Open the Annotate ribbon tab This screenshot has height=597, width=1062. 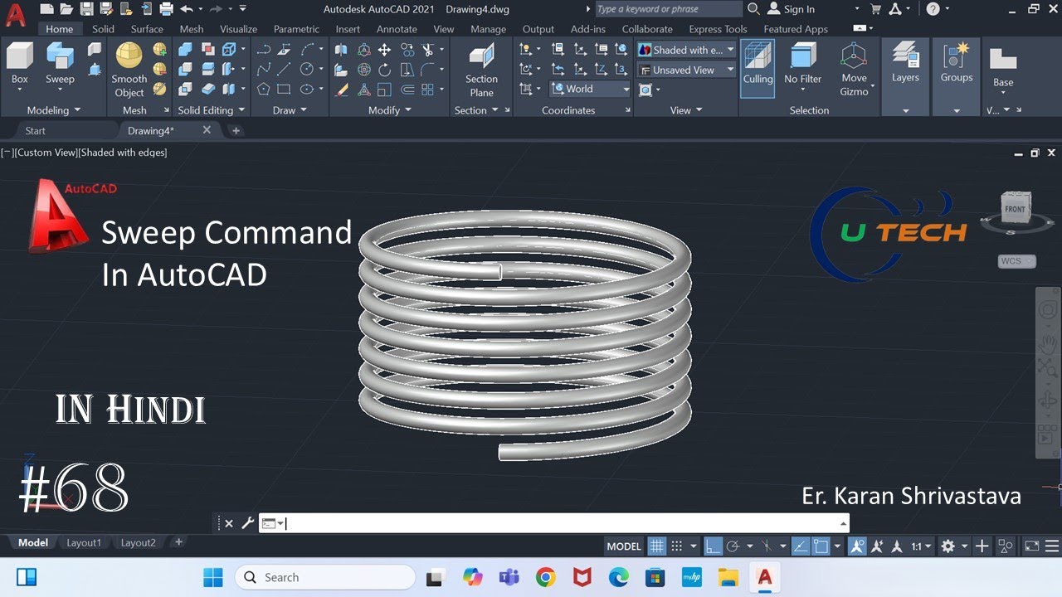(x=397, y=29)
